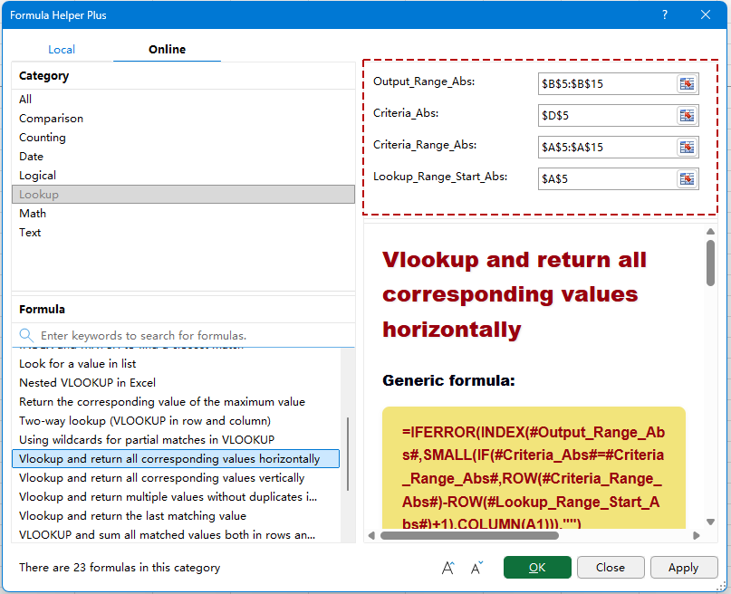The height and width of the screenshot is (594, 731).
Task: Click description pane scroll left arrow
Action: 371,535
